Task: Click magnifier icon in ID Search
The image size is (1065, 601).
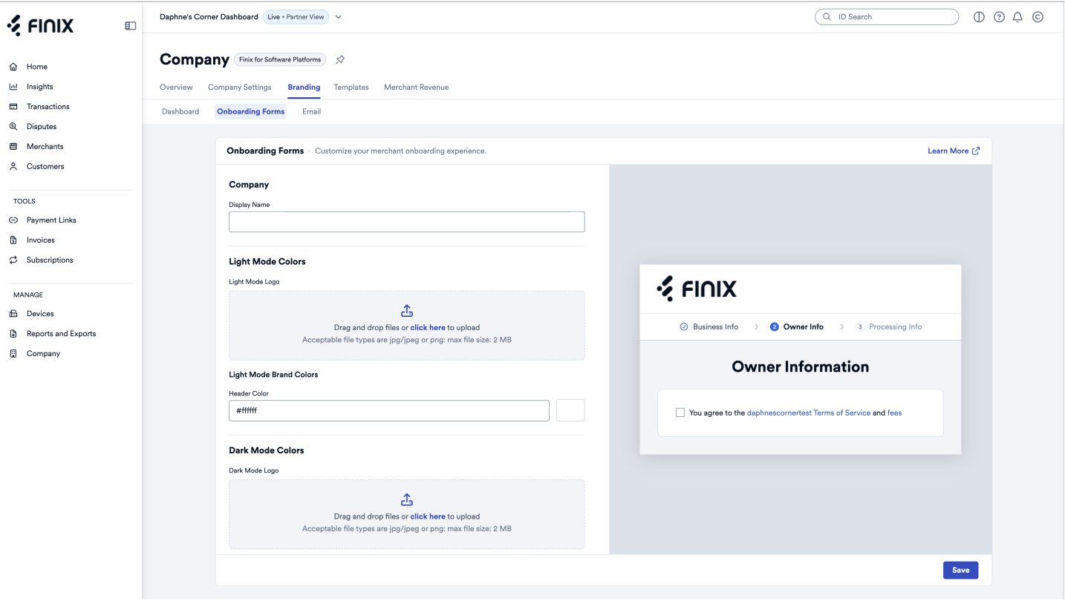Action: 827,17
